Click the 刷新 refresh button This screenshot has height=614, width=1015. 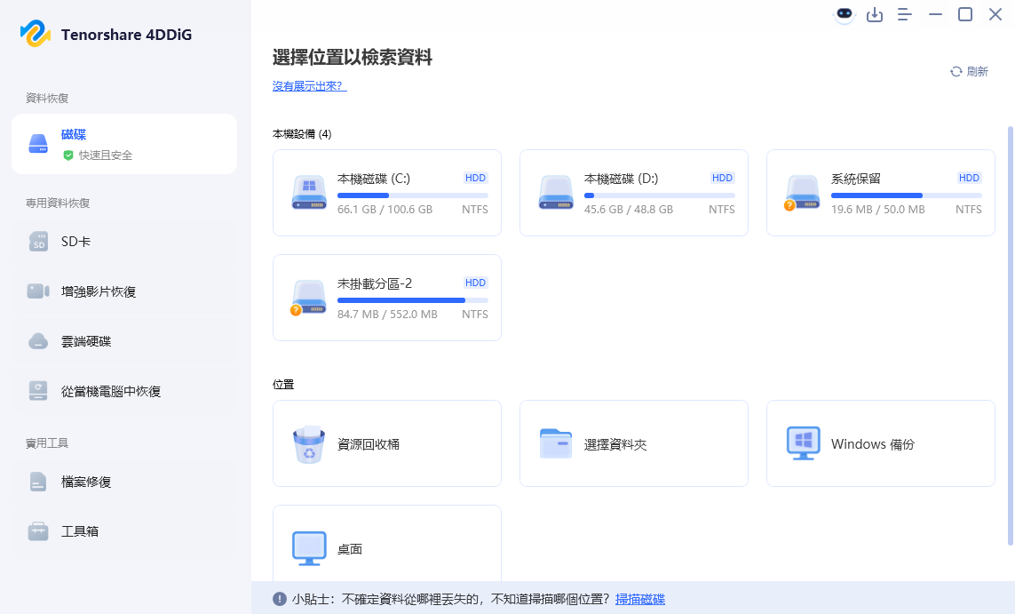click(969, 72)
